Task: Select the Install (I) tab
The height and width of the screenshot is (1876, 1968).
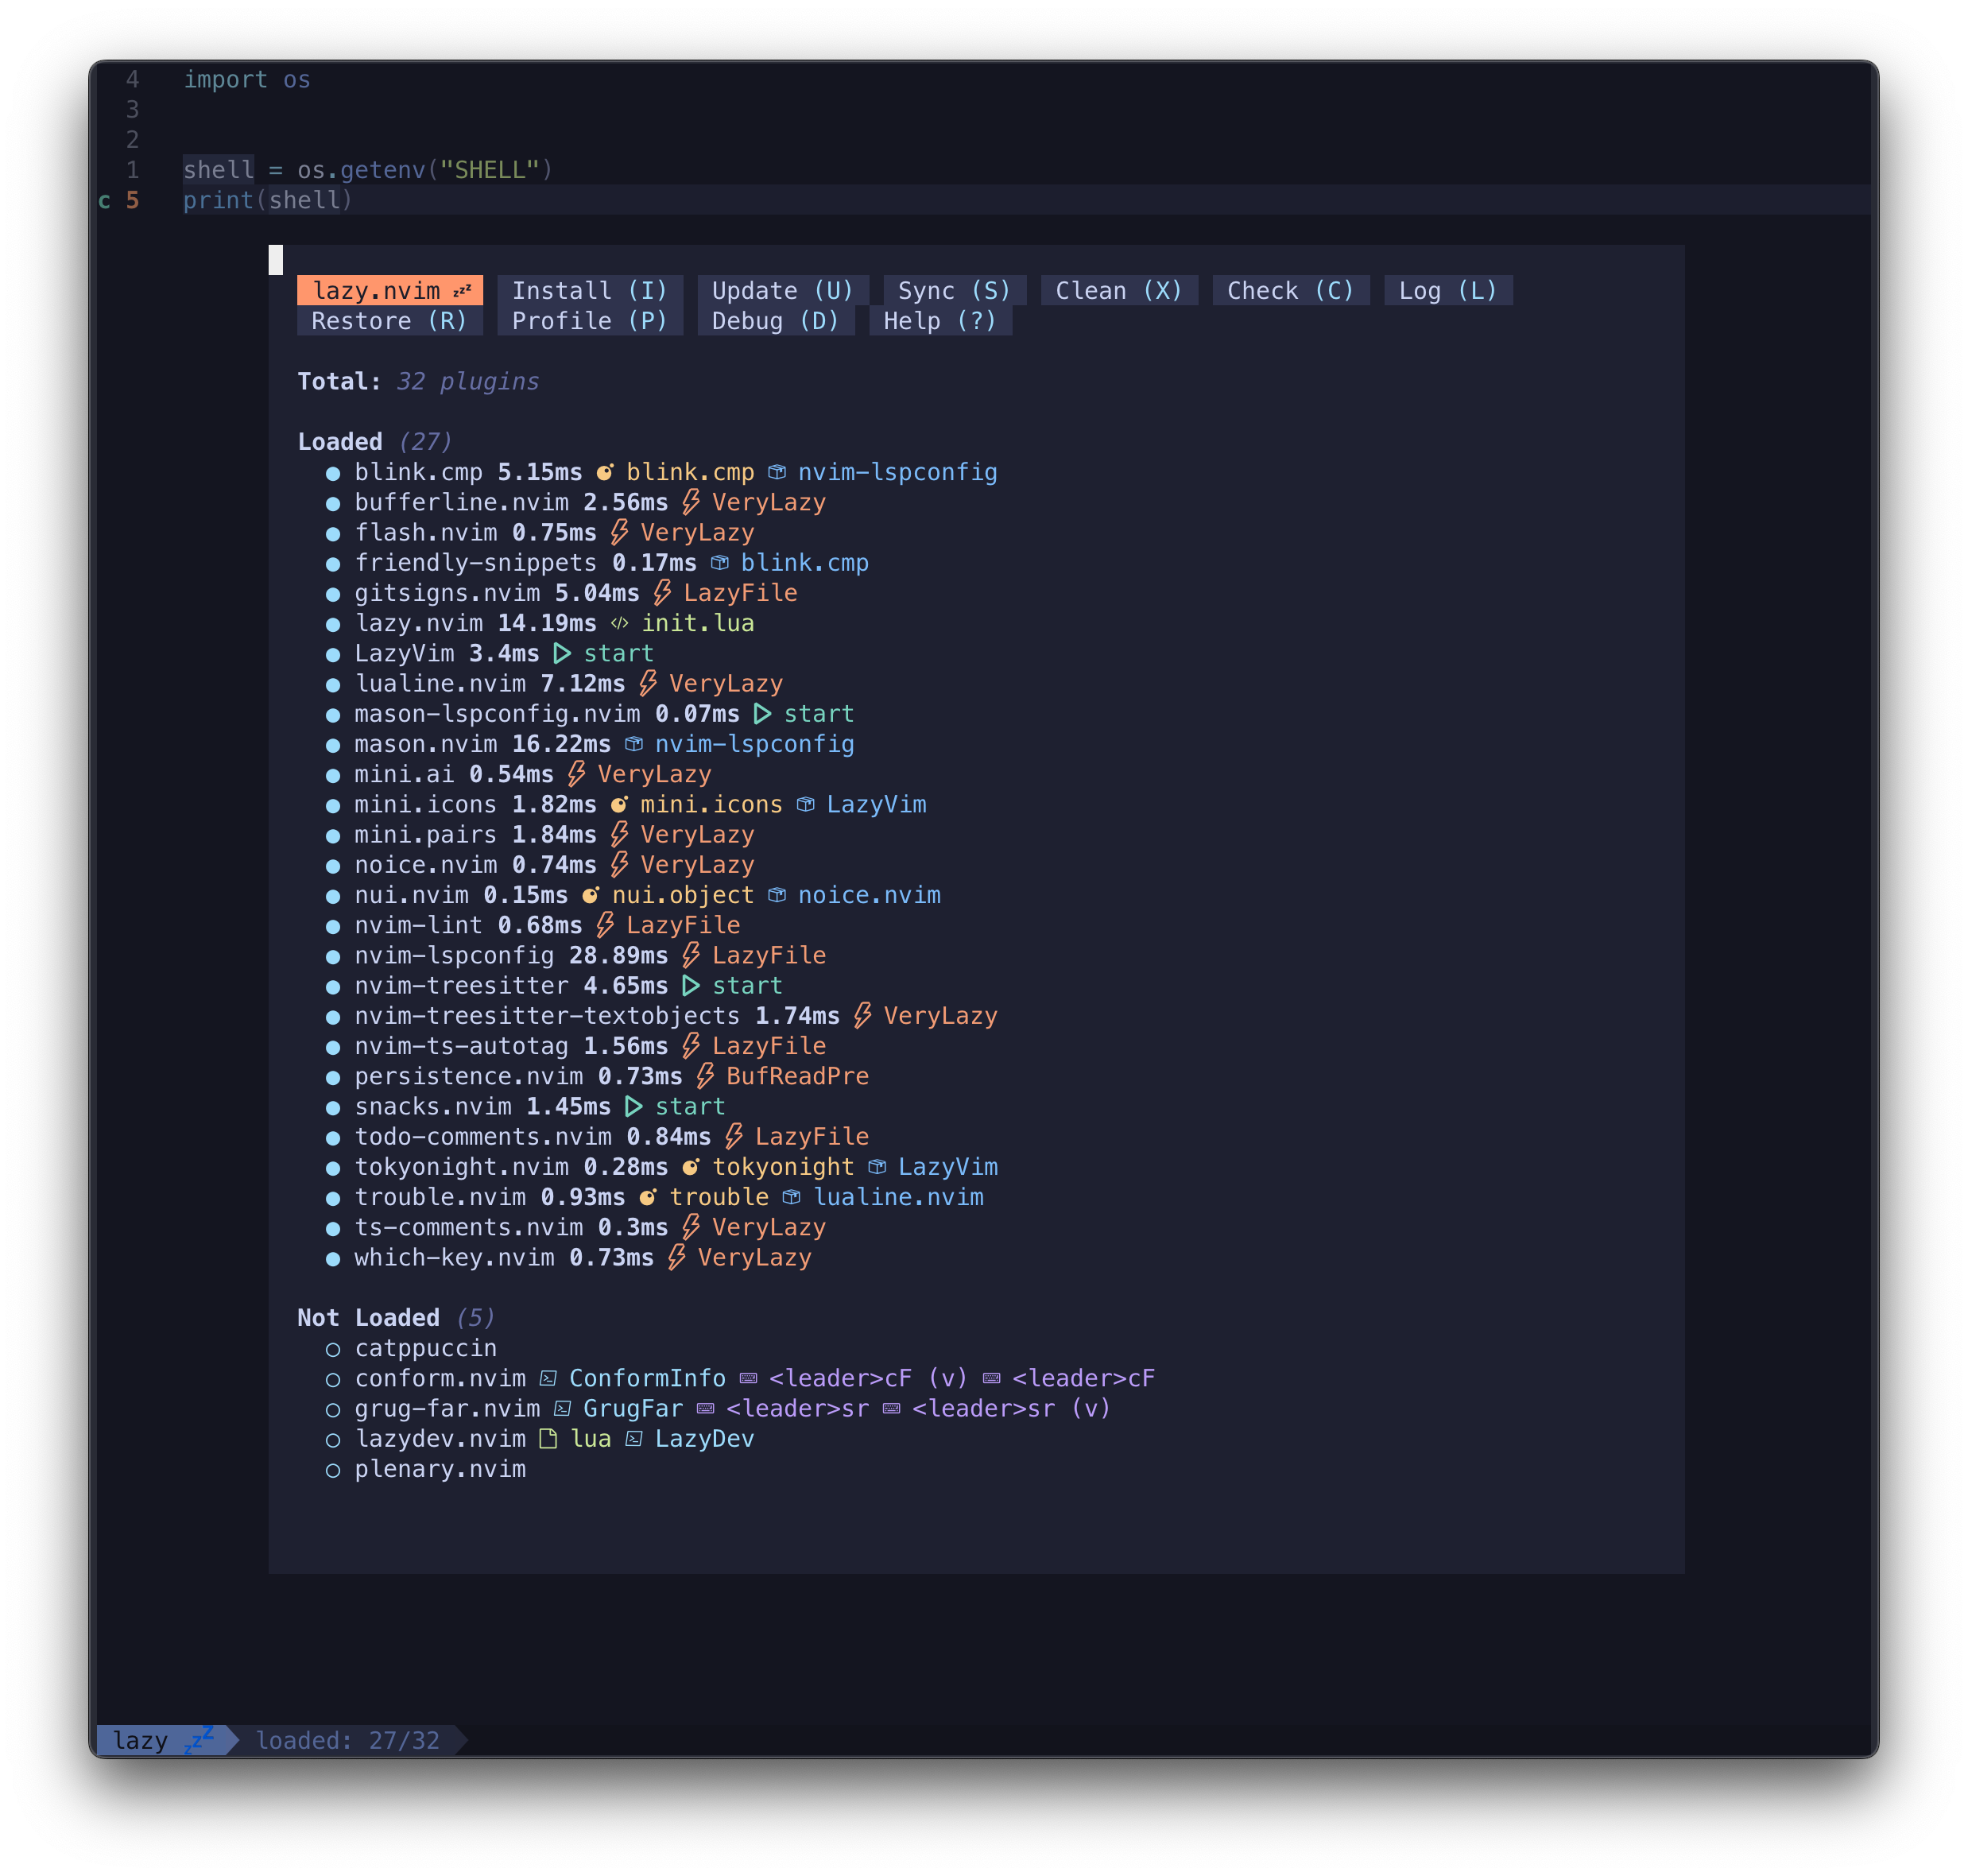Action: coord(589,290)
